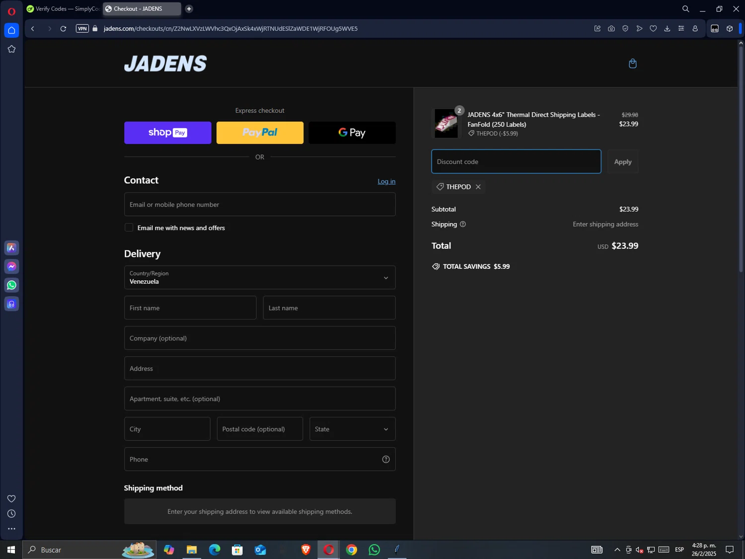Open Brave browser from taskbar
Screen dimensions: 745x559
click(306, 550)
